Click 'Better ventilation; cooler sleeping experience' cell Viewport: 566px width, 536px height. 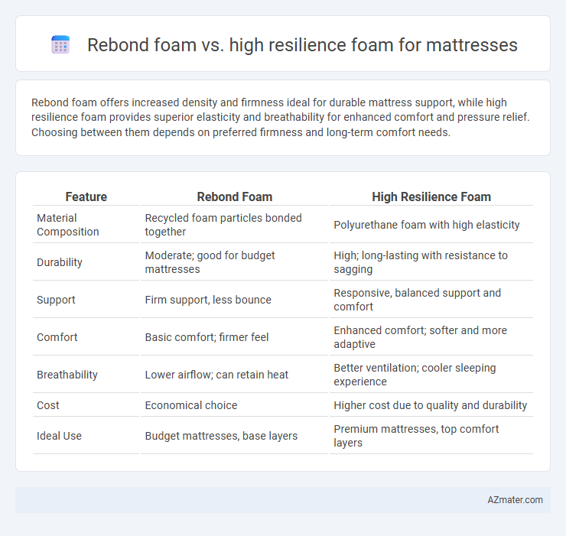click(x=415, y=375)
